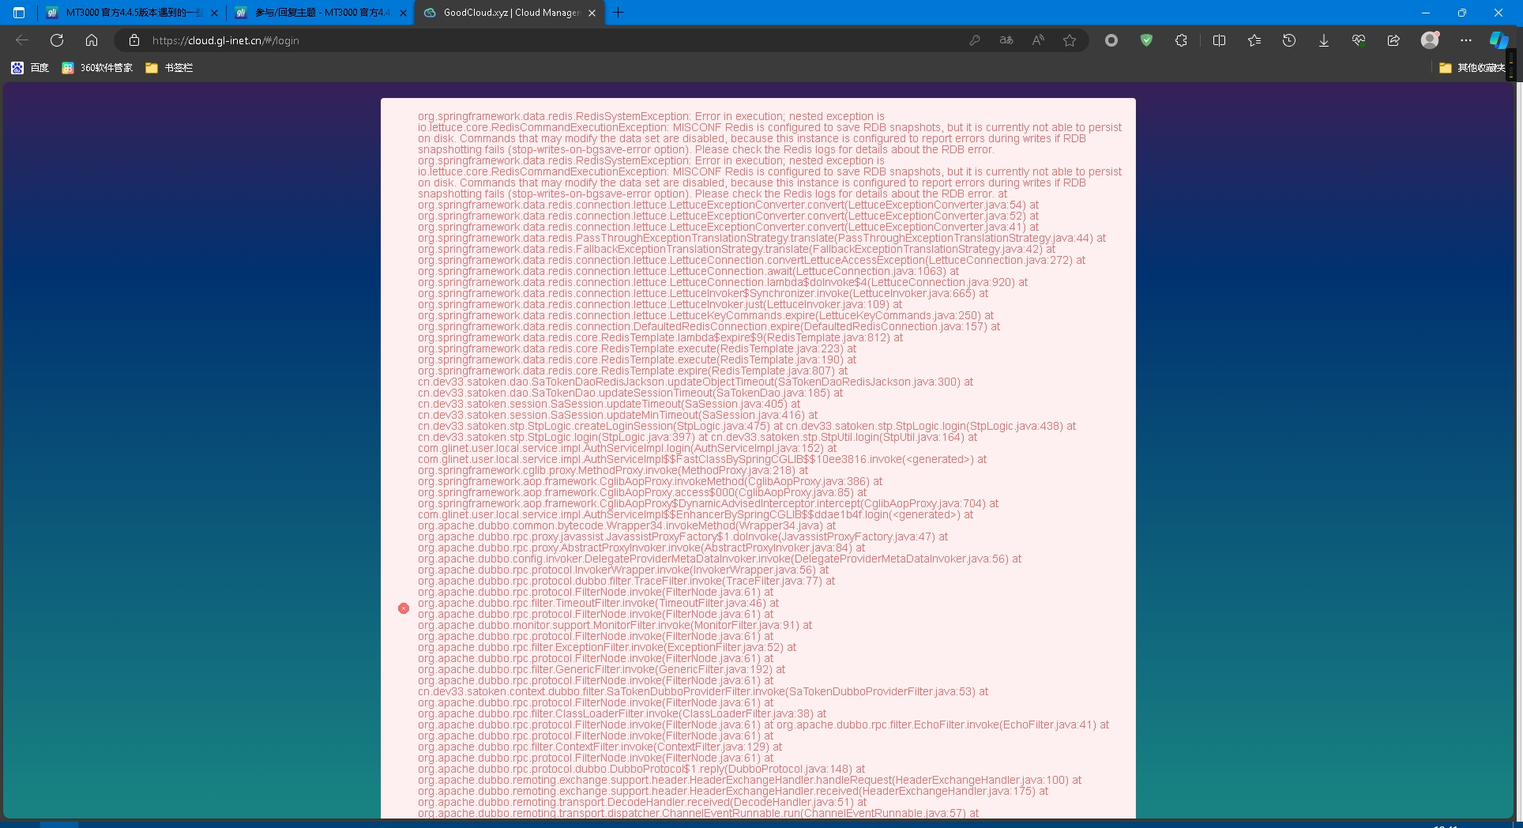Open the Favorites list panel
The height and width of the screenshot is (828, 1523).
pos(1254,40)
